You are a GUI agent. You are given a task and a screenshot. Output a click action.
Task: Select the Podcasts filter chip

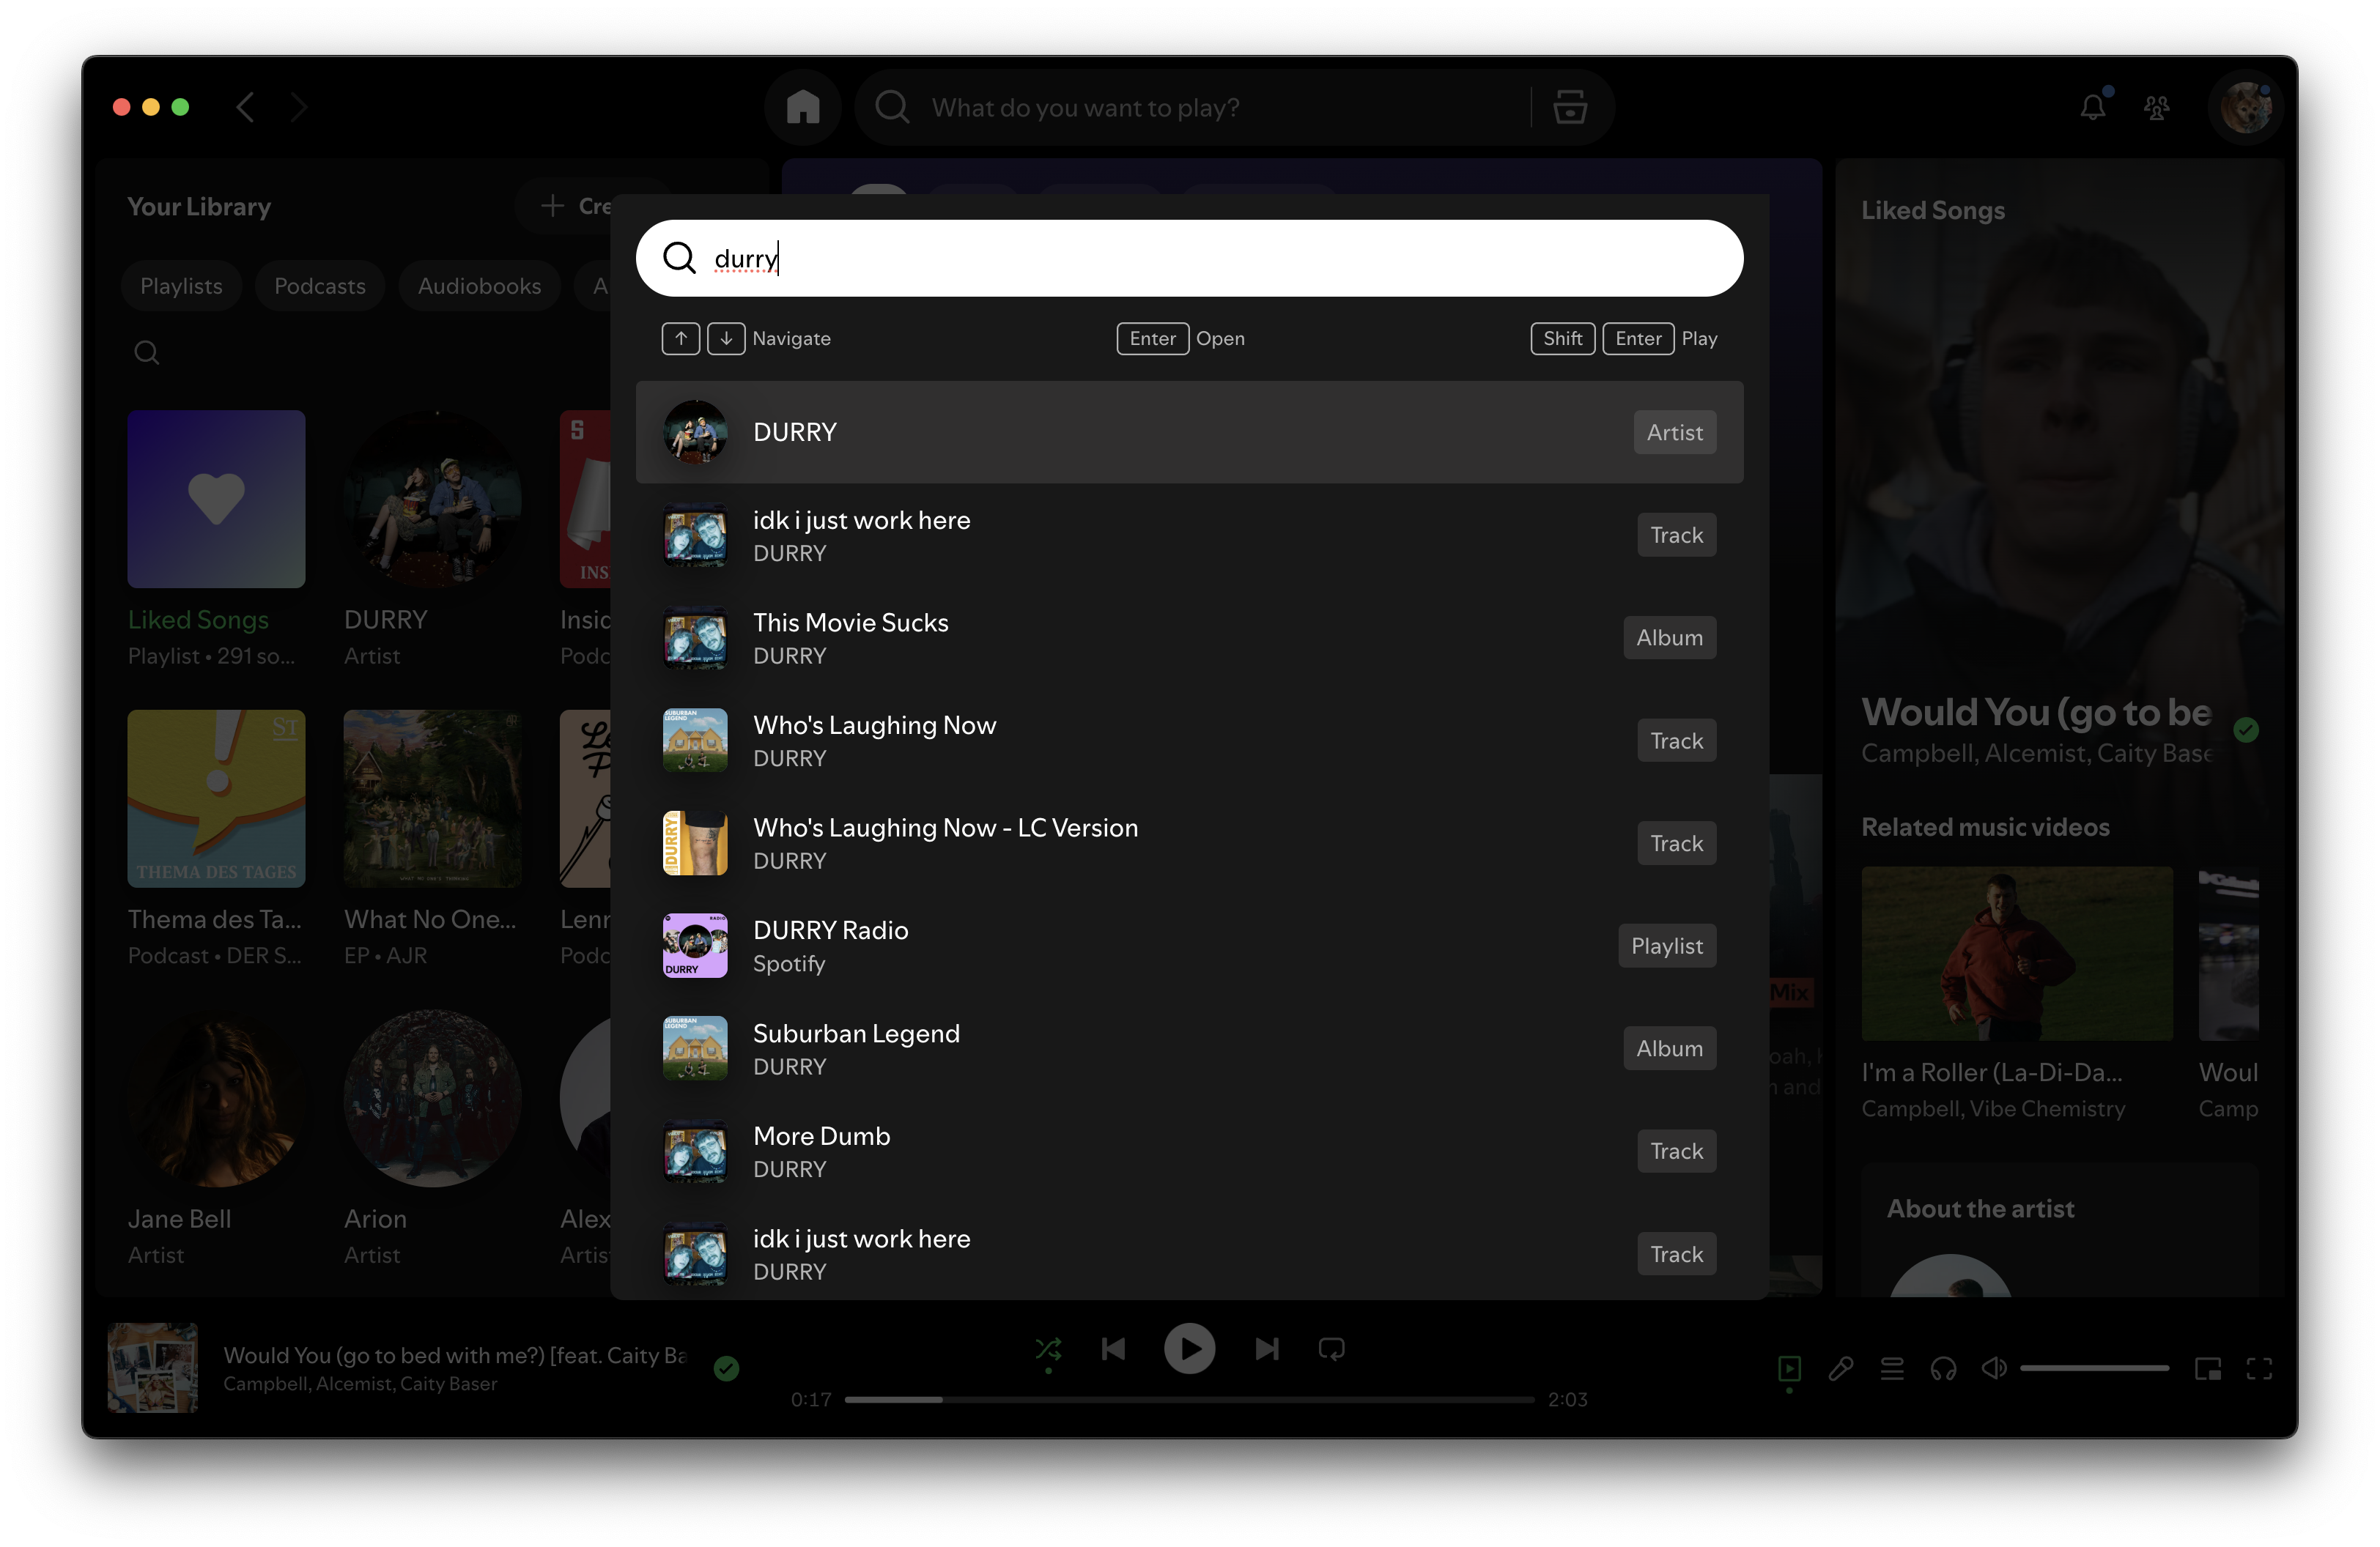click(319, 286)
